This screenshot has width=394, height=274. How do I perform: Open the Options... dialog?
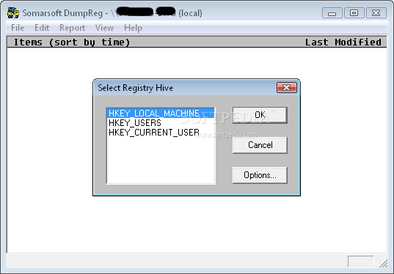click(x=260, y=175)
